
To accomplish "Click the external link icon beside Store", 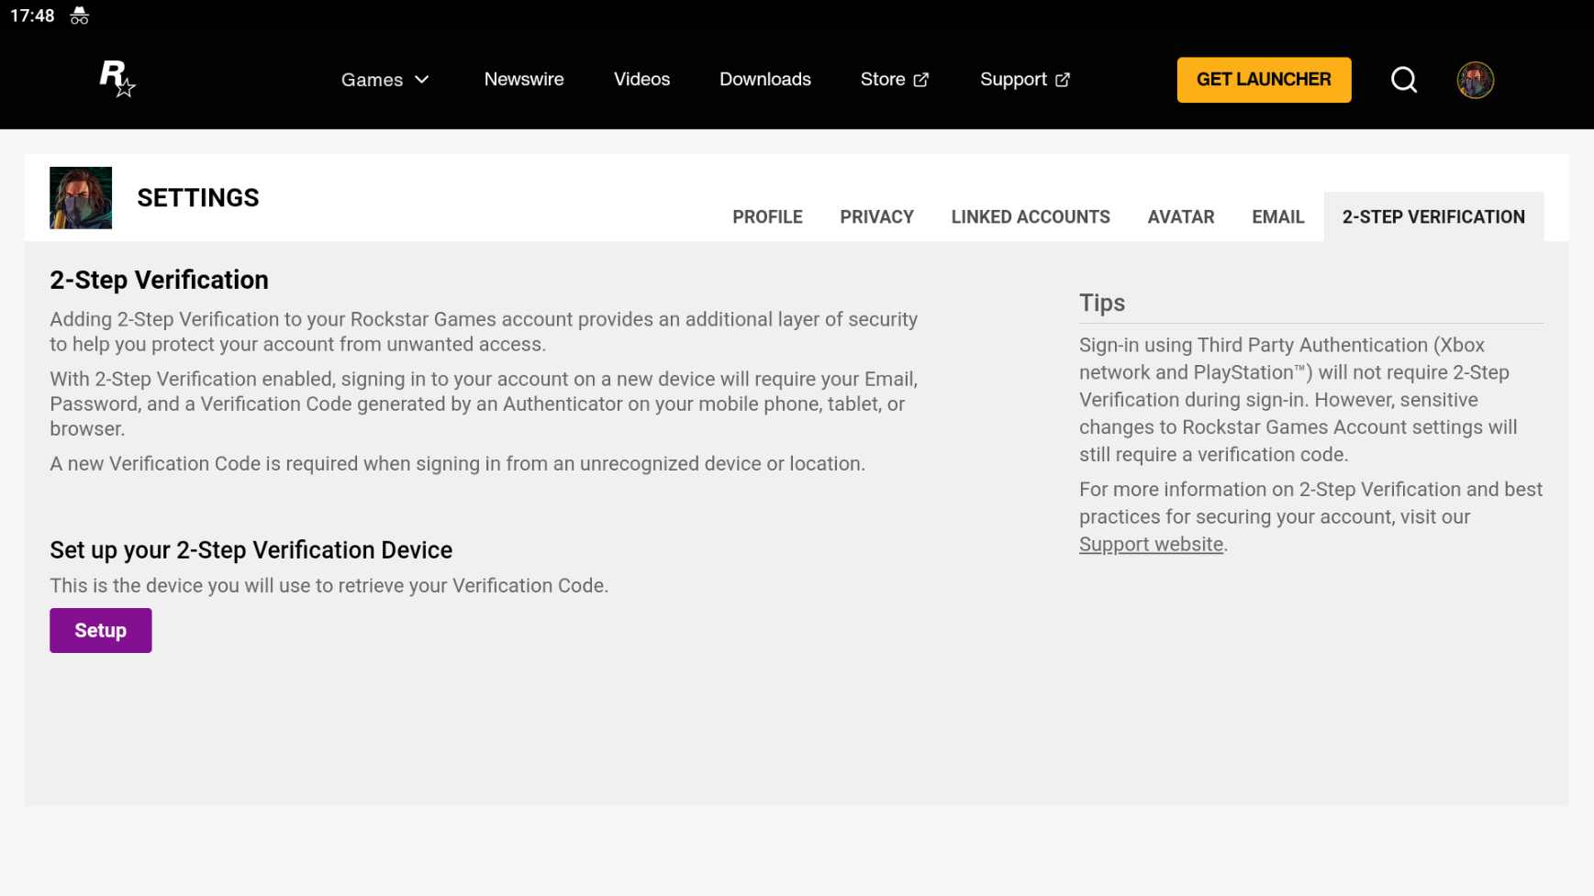I will pos(920,80).
